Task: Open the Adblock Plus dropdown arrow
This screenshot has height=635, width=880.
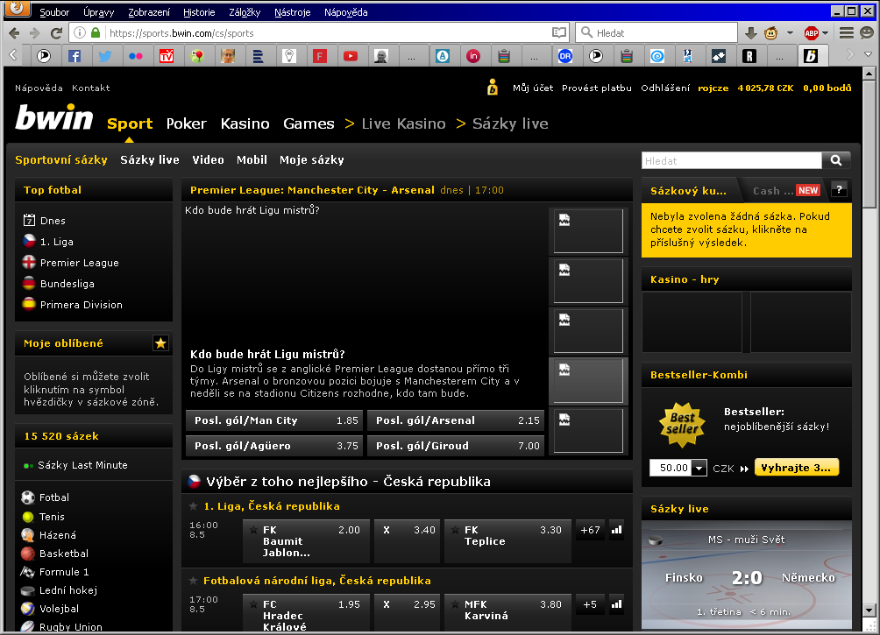Action: click(825, 33)
